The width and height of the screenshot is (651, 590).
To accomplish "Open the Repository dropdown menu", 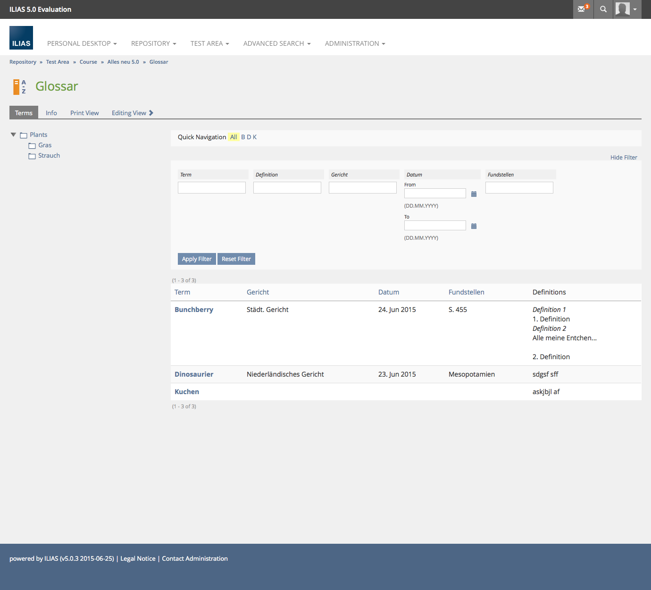I will pyautogui.click(x=153, y=43).
